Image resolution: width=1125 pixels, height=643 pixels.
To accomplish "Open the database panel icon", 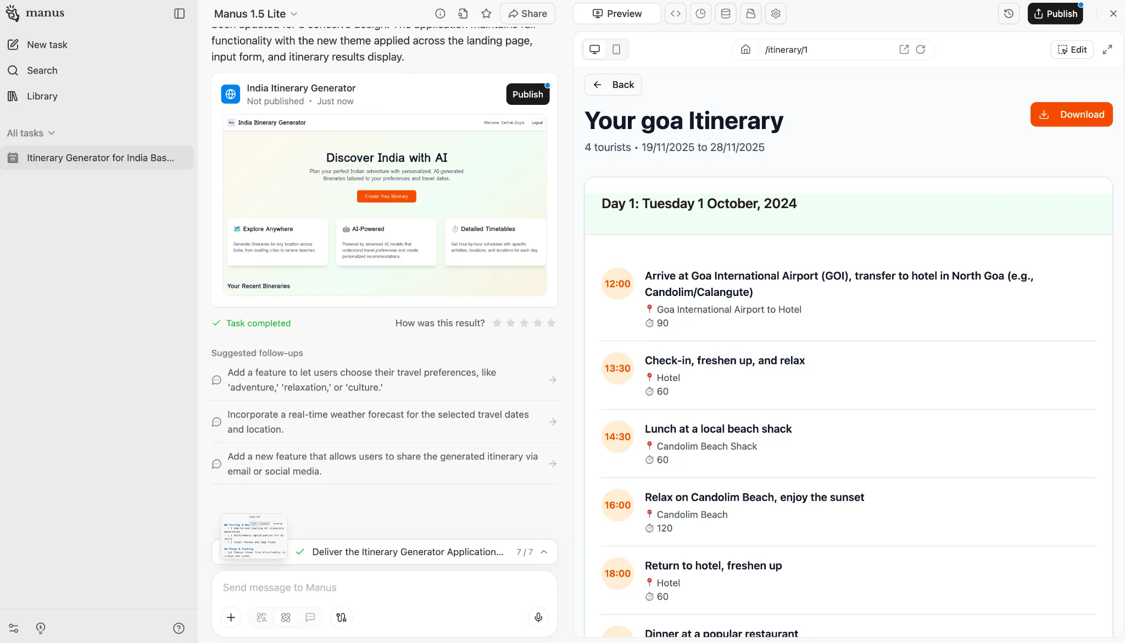I will (x=725, y=14).
